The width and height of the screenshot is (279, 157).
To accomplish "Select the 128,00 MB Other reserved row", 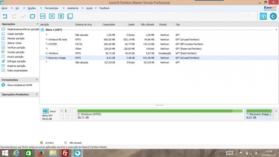I will pyautogui.click(x=159, y=48).
